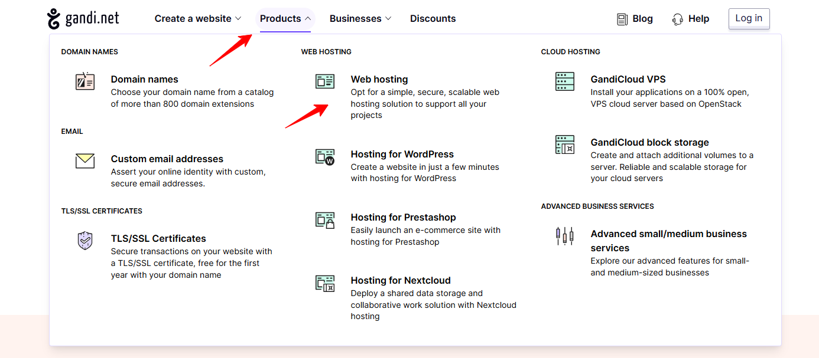Select the Hosting for Nextcloud heading
819x358 pixels.
tap(401, 281)
